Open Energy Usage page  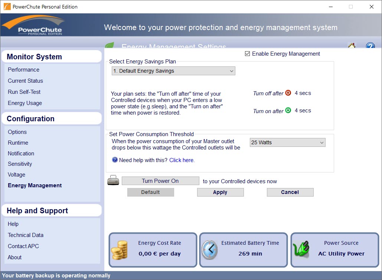25,103
